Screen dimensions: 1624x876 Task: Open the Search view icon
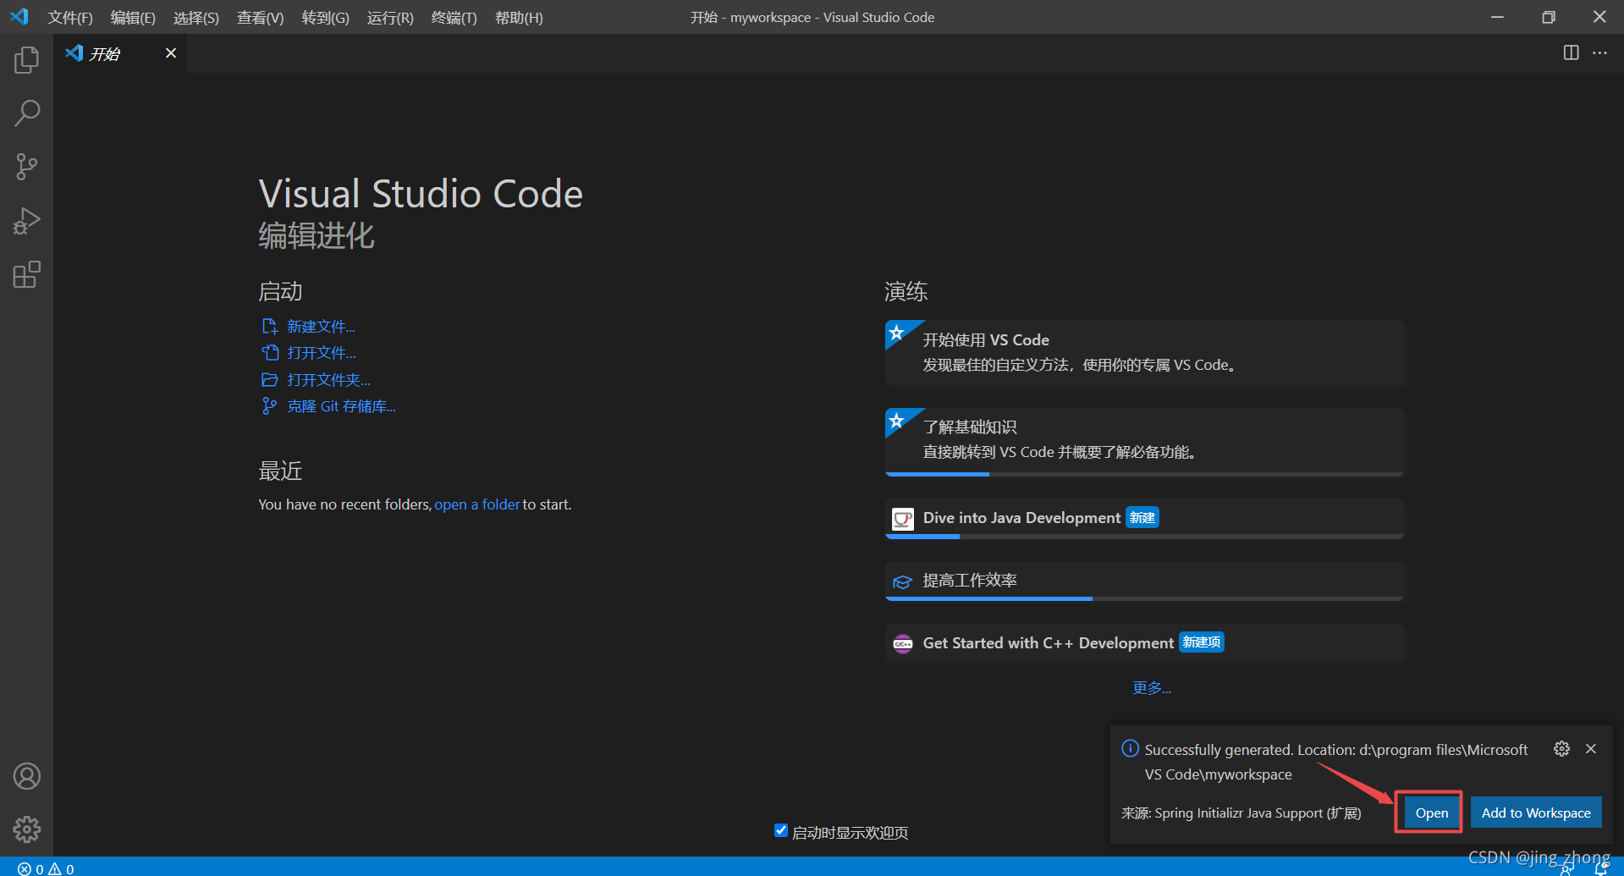pos(26,113)
